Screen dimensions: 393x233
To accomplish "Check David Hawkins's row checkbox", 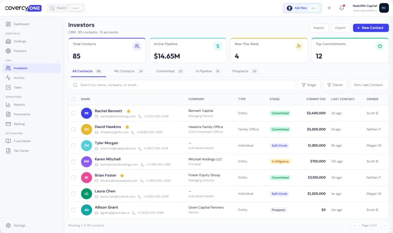I will [x=73, y=129].
